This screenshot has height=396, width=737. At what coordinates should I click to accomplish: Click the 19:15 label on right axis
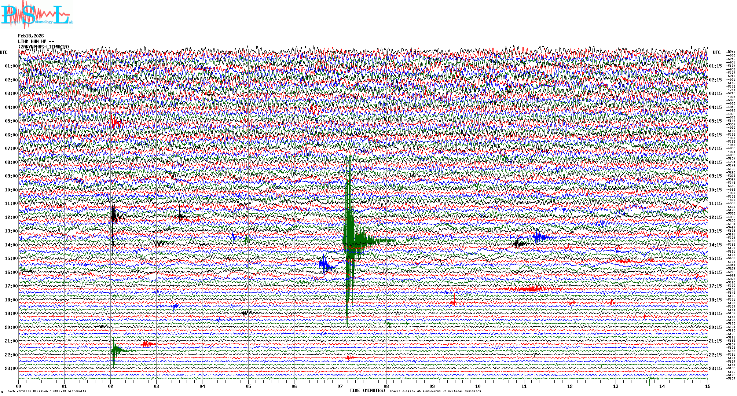coord(715,313)
